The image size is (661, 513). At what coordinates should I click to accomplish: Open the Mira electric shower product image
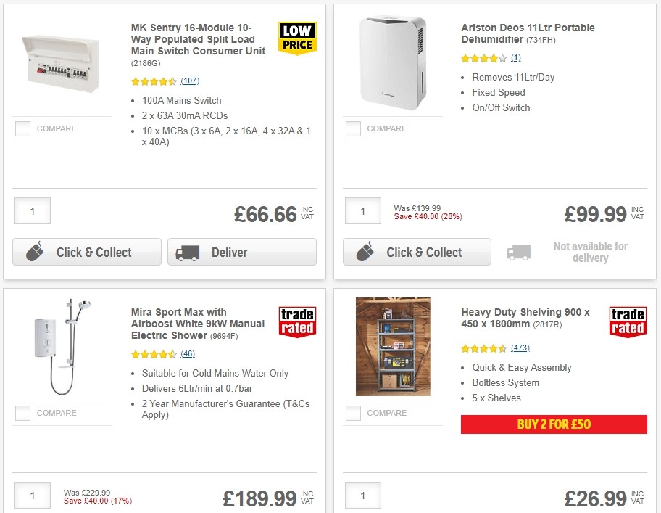pos(62,346)
